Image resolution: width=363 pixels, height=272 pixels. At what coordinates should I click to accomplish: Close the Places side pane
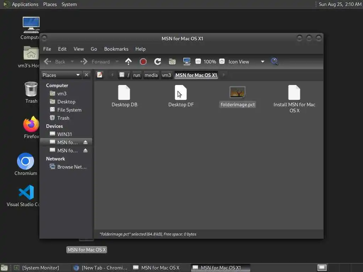86,75
